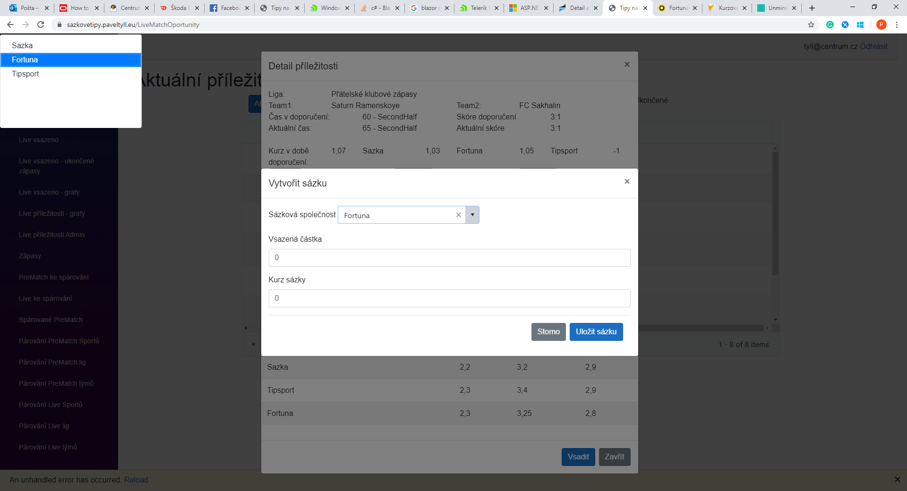This screenshot has width=907, height=491.
Task: Focus the Kurz sázky input field
Action: [x=449, y=298]
